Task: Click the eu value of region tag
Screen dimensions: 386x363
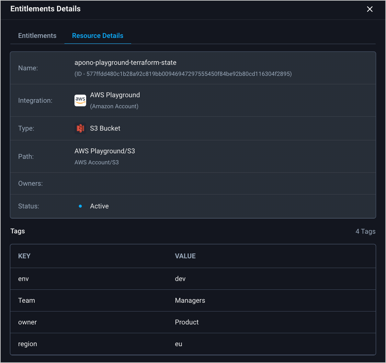Action: [x=178, y=344]
